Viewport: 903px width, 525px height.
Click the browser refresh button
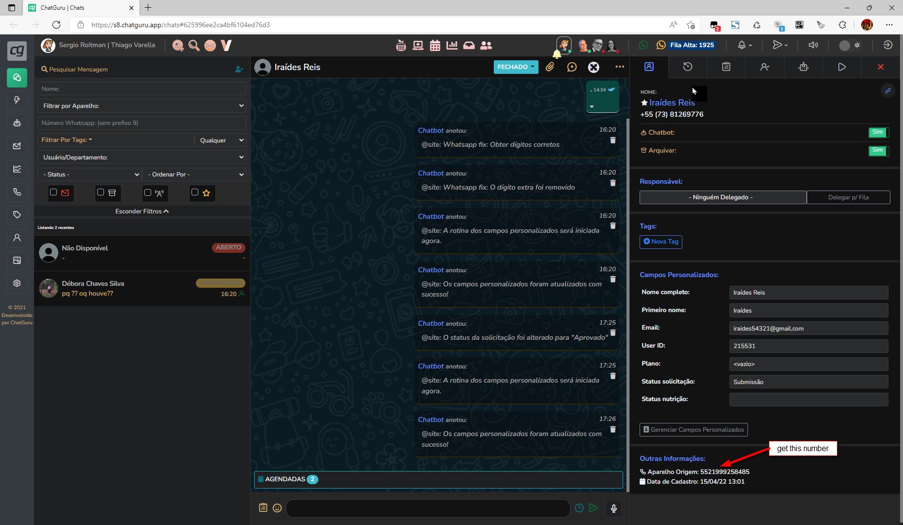(x=56, y=25)
